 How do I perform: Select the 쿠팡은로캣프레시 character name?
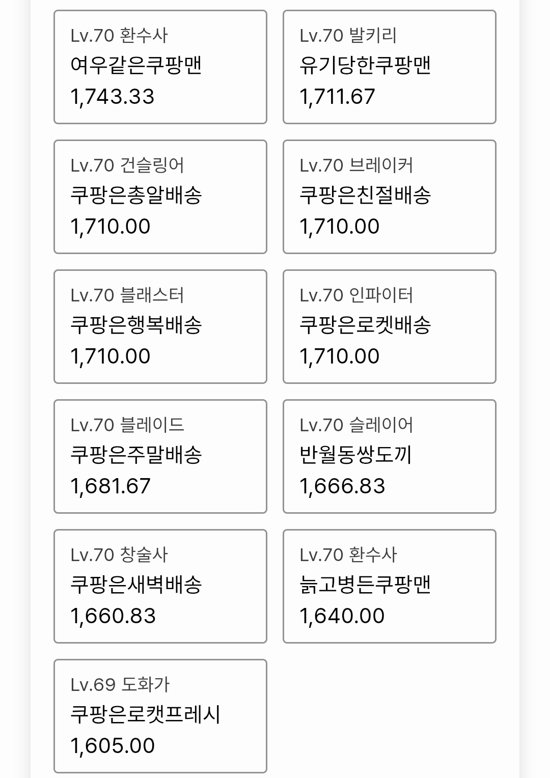[145, 714]
